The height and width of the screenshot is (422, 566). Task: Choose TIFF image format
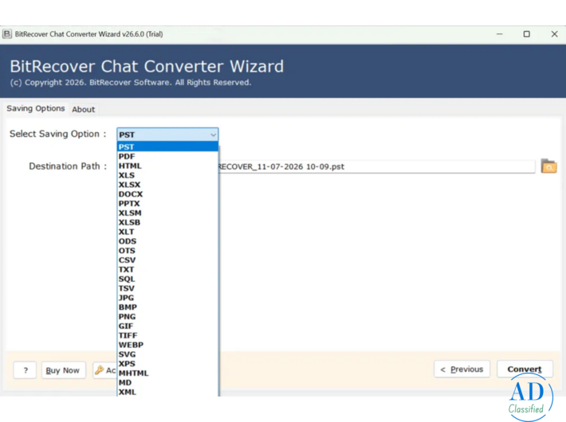tap(167, 335)
